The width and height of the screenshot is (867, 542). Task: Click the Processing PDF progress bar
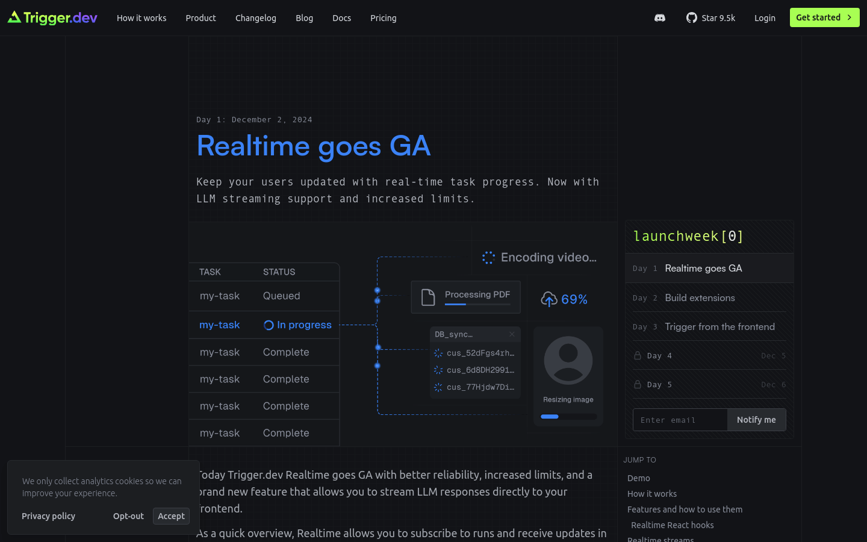[x=477, y=304]
